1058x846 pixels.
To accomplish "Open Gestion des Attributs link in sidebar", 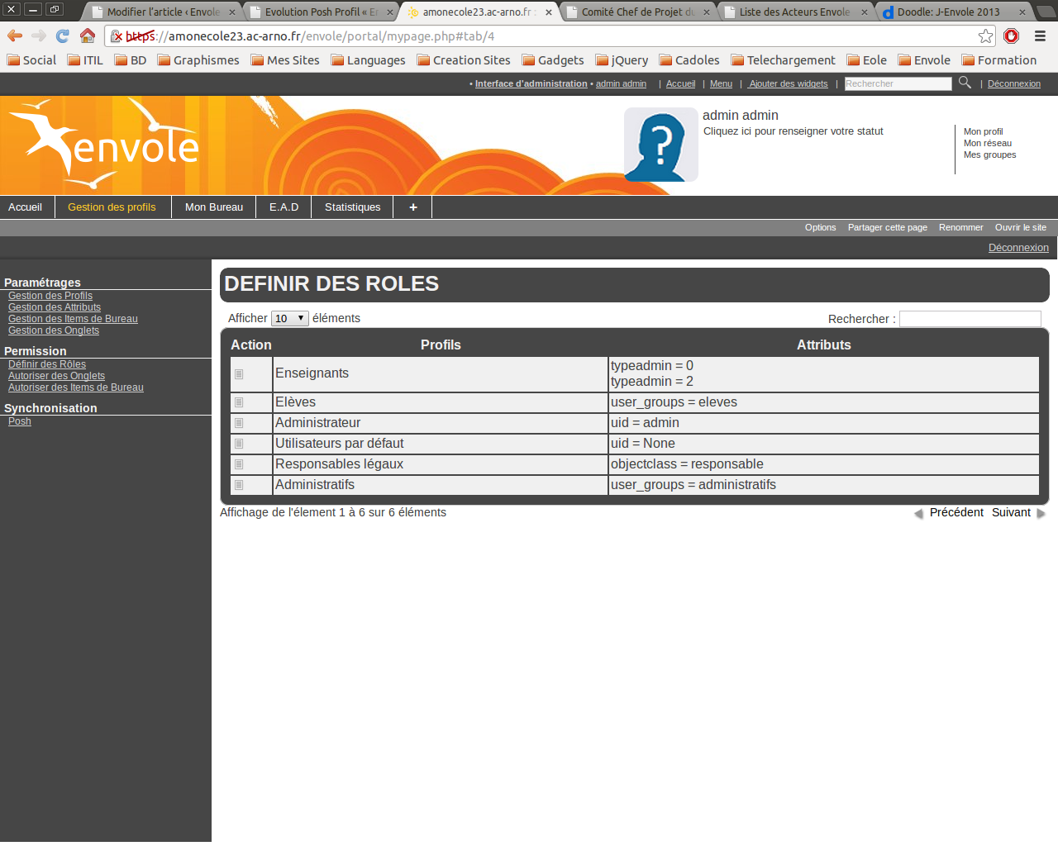I will click(x=55, y=307).
